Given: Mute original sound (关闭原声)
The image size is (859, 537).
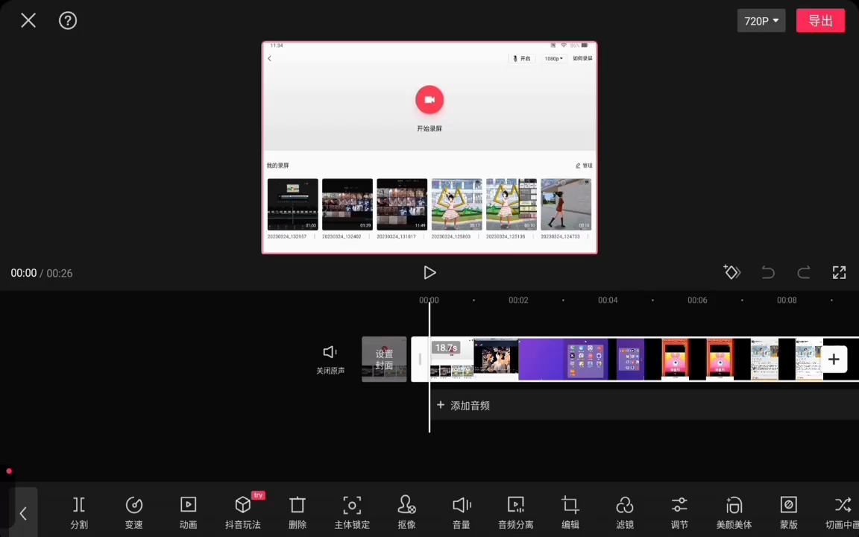Looking at the screenshot, I should [x=330, y=359].
